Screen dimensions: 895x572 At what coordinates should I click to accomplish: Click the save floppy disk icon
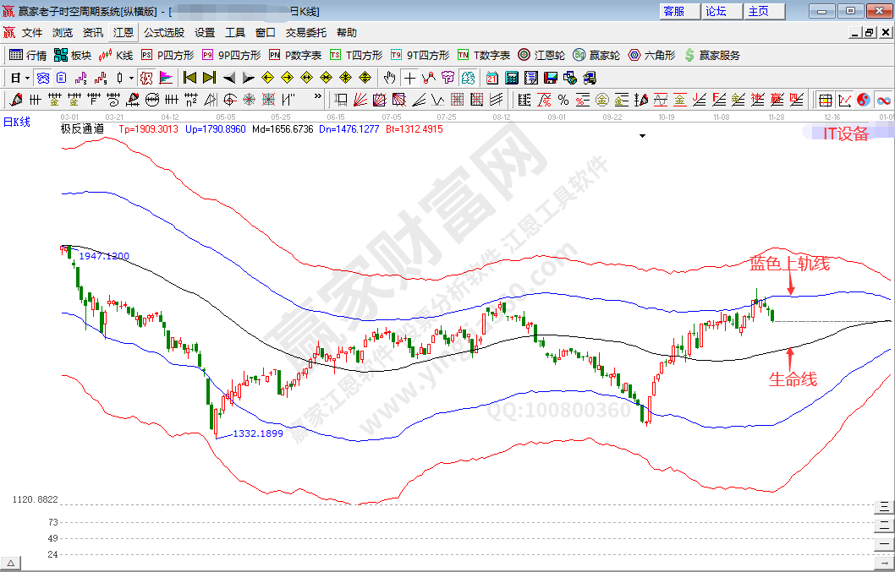point(551,78)
